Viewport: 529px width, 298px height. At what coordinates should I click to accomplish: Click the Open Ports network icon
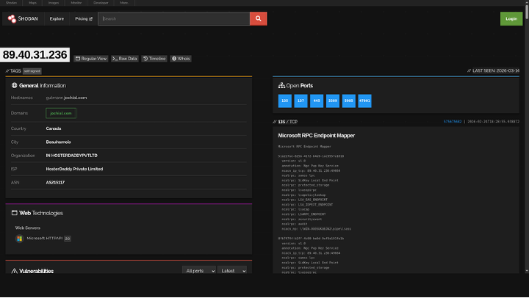[x=281, y=85]
